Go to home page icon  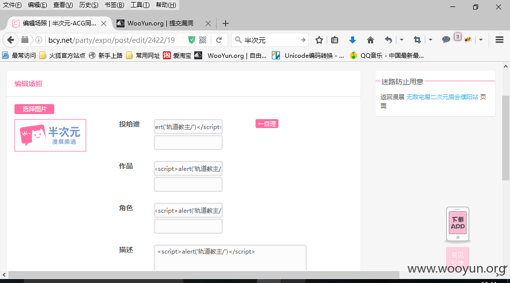click(x=370, y=40)
